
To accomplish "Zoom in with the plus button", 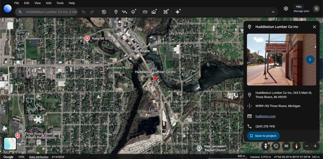I will click(x=315, y=146).
